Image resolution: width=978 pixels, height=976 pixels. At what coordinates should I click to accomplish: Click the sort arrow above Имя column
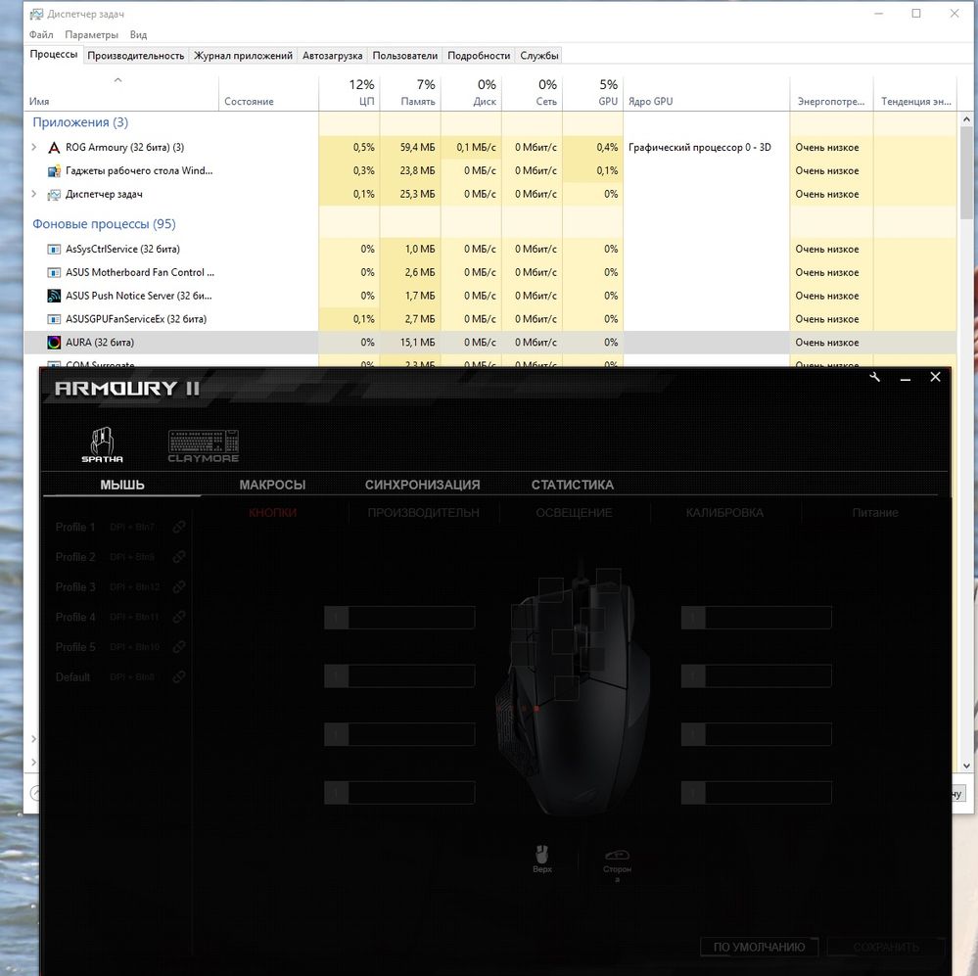point(117,80)
